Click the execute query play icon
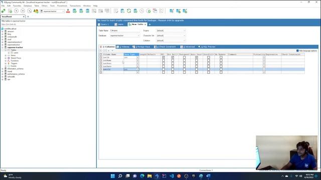This screenshot has height=180, width=321. point(16,11)
